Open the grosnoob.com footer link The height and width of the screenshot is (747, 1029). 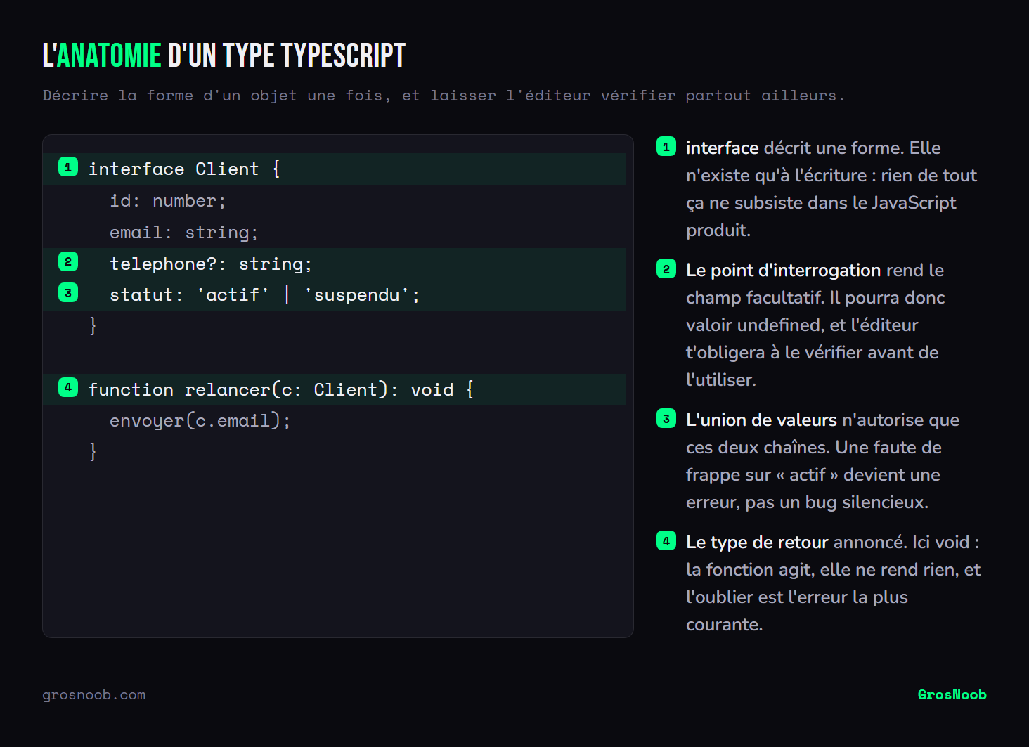[94, 695]
